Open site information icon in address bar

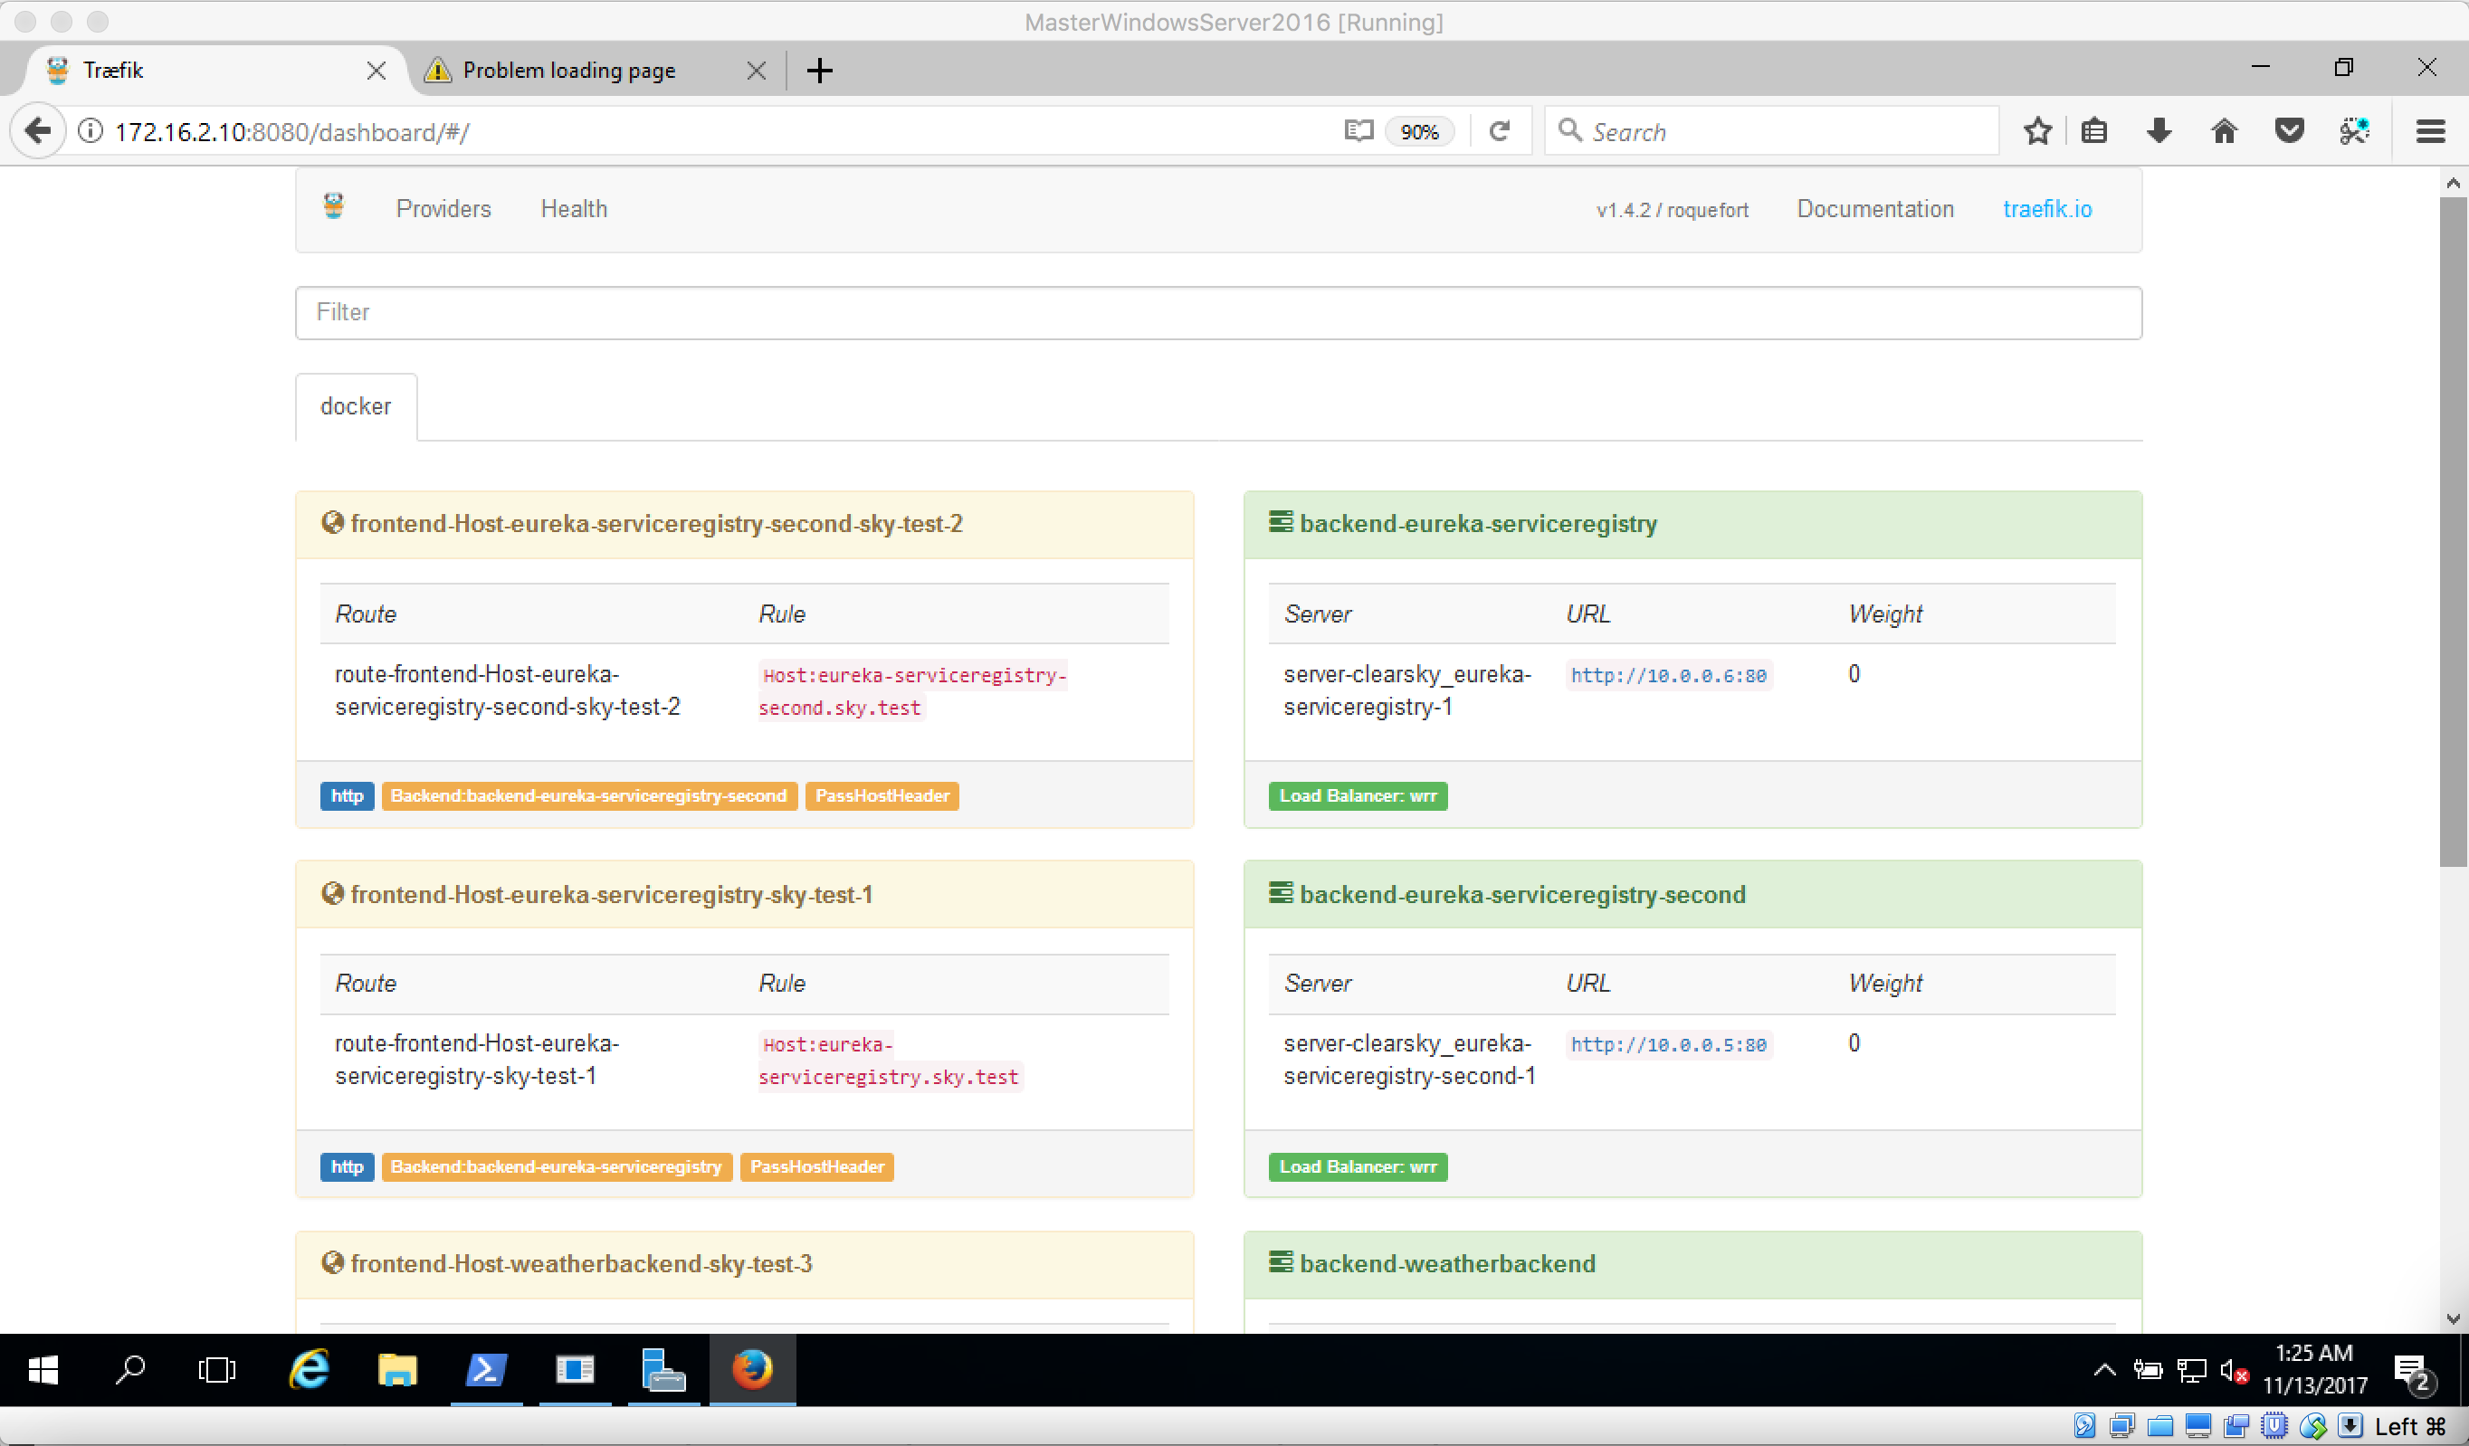pyautogui.click(x=91, y=131)
